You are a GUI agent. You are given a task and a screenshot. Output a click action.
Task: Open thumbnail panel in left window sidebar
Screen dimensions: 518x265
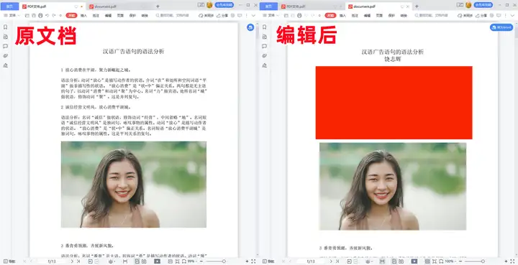click(5, 37)
